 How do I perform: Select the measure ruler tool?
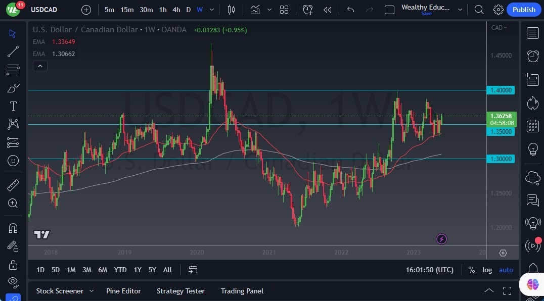pyautogui.click(x=13, y=185)
